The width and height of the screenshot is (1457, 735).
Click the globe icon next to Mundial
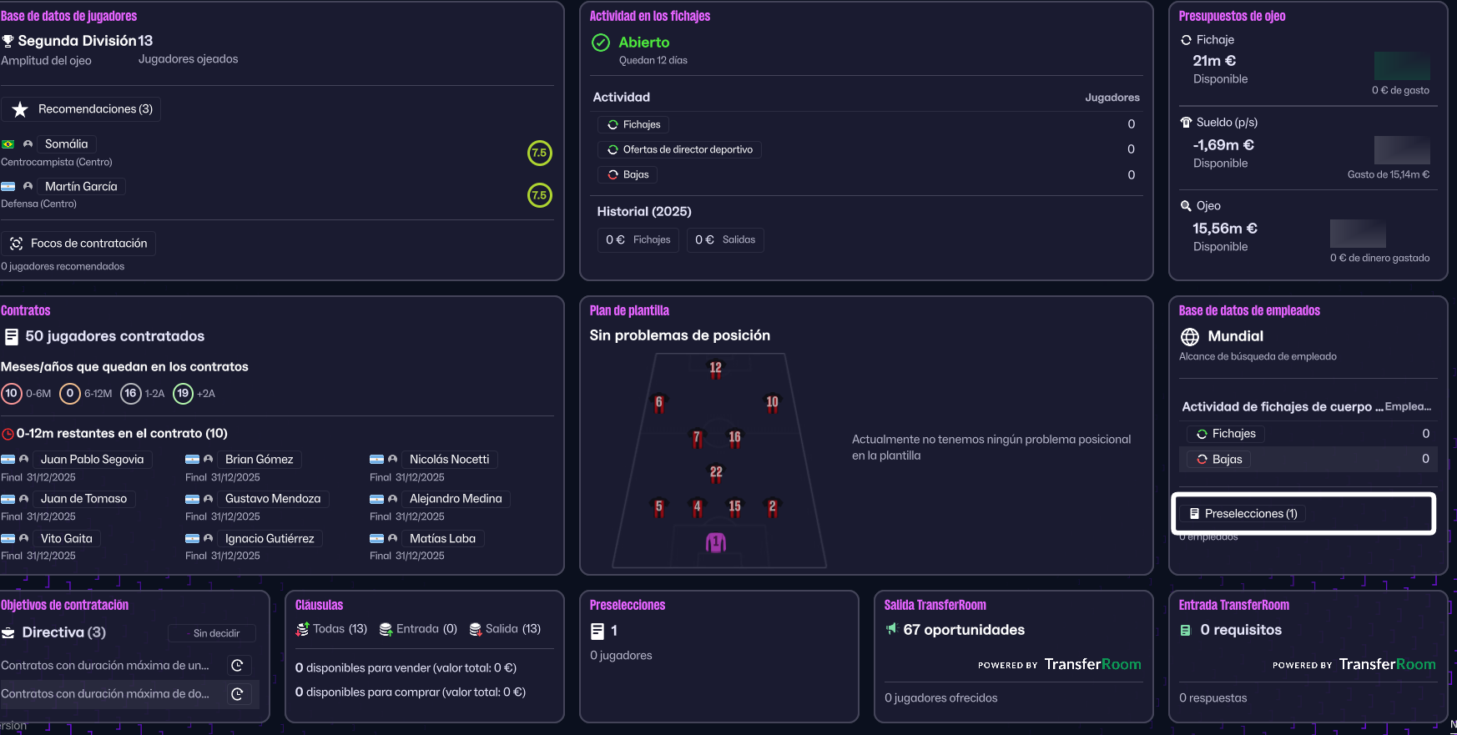[1190, 337]
